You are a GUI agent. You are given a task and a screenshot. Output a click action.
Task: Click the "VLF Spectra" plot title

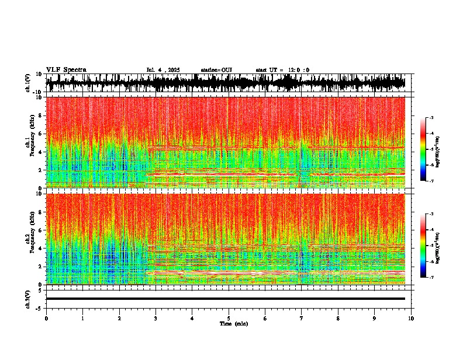[x=66, y=70]
